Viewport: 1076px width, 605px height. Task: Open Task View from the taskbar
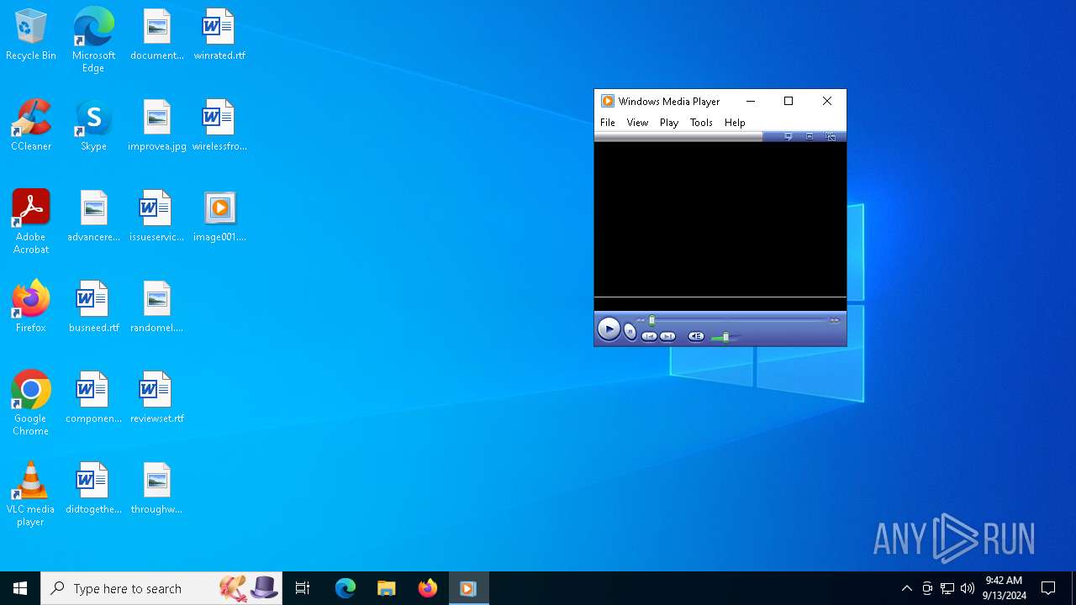point(303,588)
